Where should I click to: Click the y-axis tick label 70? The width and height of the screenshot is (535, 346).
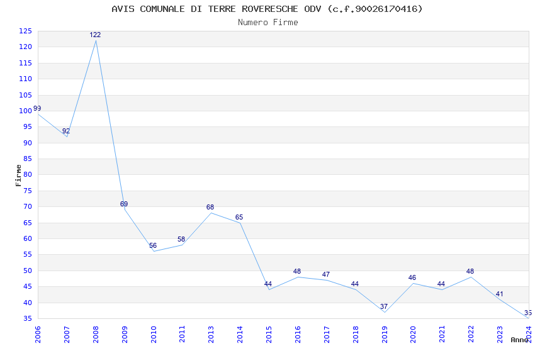tap(28, 206)
